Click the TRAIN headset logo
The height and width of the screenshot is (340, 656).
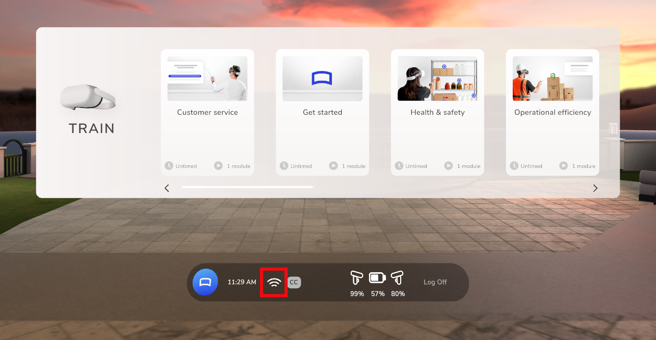88,98
